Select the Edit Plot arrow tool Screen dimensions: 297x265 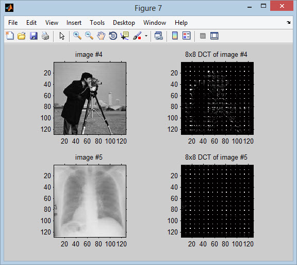(62, 36)
